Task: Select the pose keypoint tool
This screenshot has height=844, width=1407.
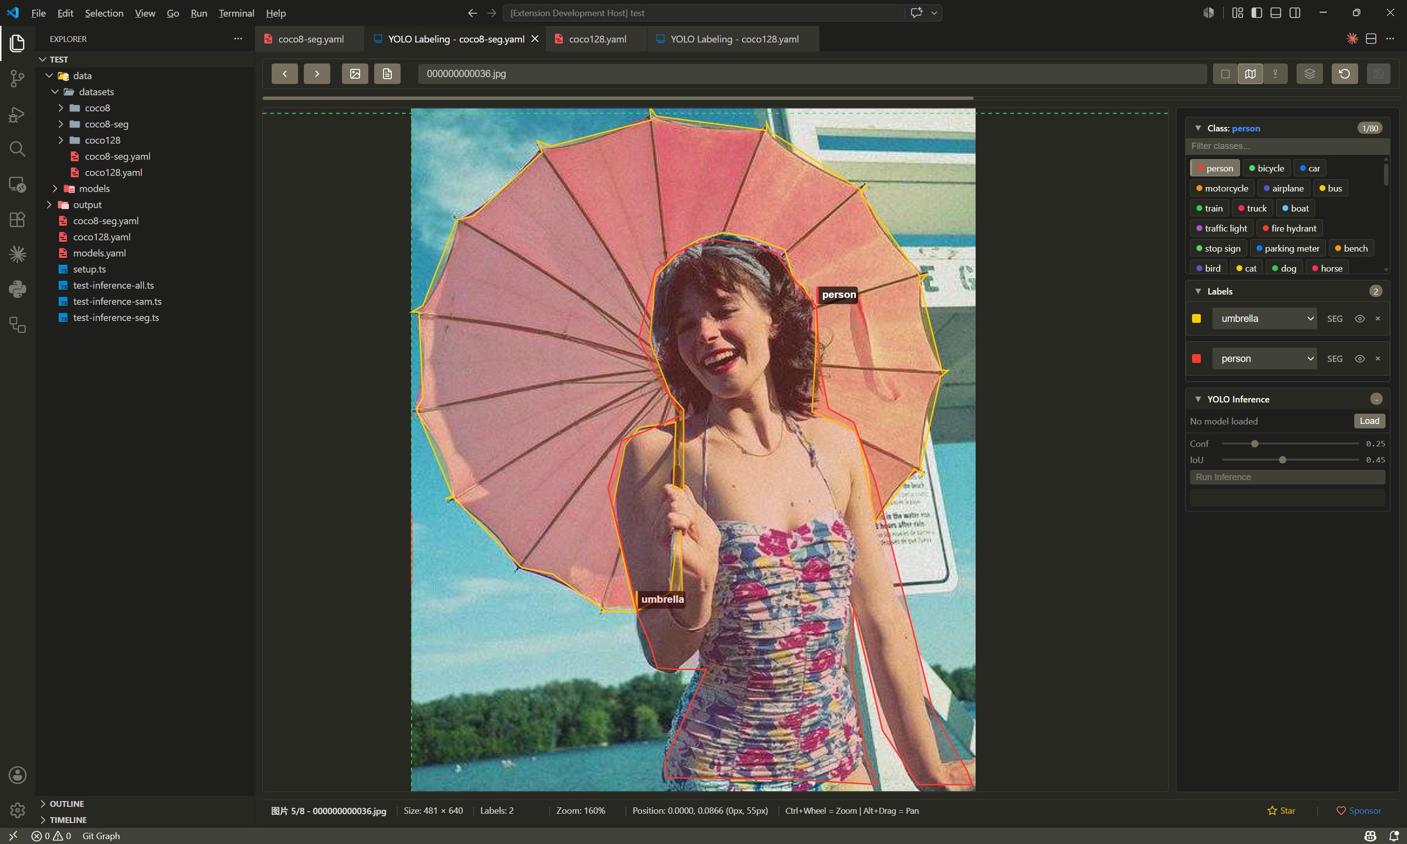Action: point(1275,74)
